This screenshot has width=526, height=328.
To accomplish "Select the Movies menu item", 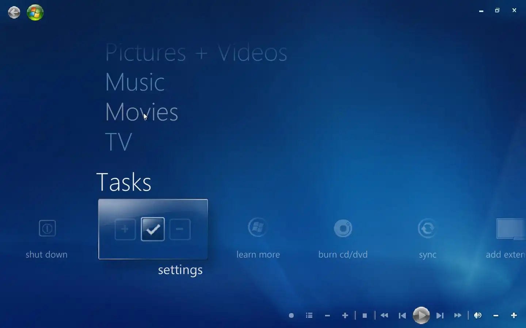I will pyautogui.click(x=141, y=112).
